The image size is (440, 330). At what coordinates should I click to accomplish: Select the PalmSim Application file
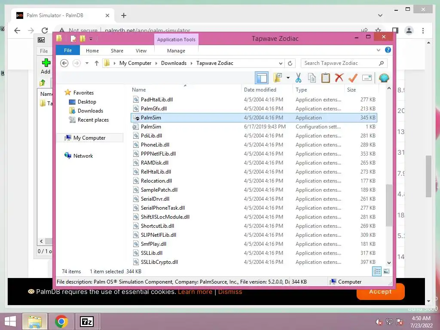254,118
